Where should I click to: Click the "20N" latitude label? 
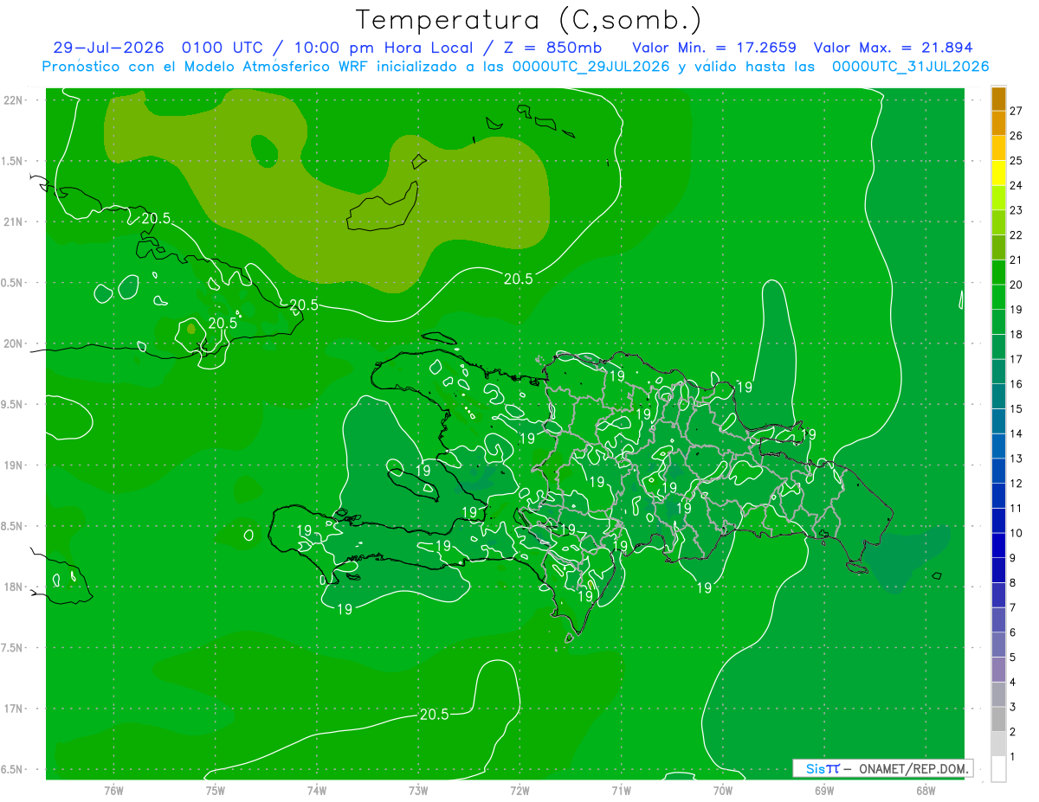point(12,343)
